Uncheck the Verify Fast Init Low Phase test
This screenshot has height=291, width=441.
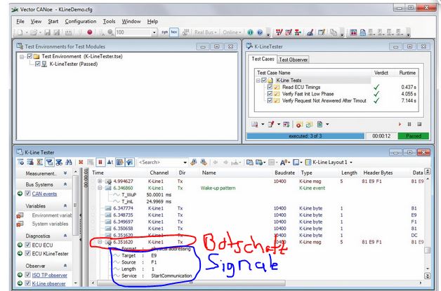[270, 94]
